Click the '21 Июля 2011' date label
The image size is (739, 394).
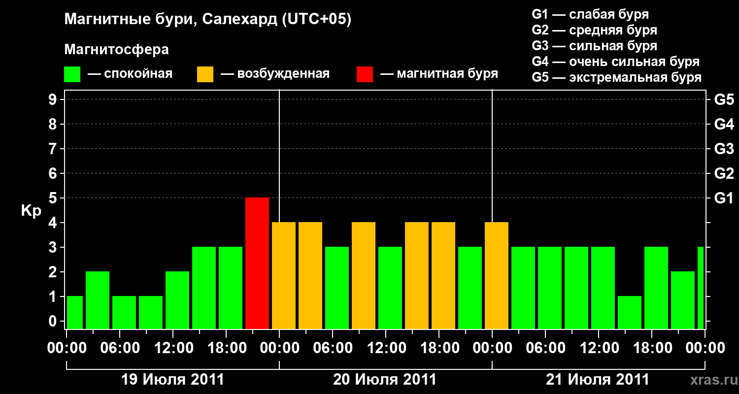598,380
